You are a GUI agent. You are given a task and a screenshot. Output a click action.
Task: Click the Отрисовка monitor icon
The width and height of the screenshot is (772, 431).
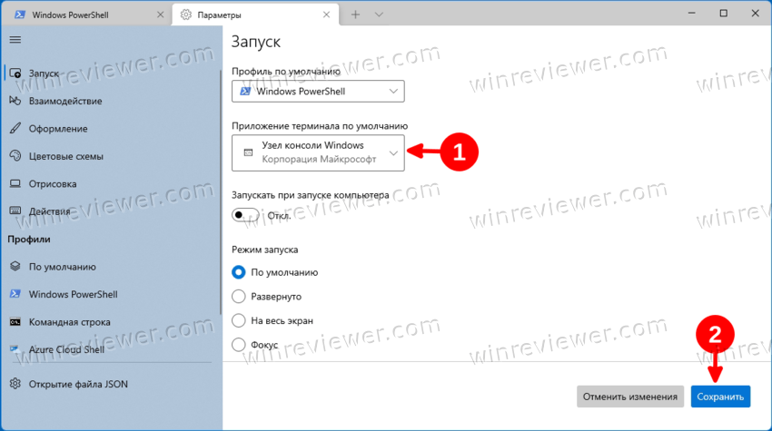[x=15, y=183]
